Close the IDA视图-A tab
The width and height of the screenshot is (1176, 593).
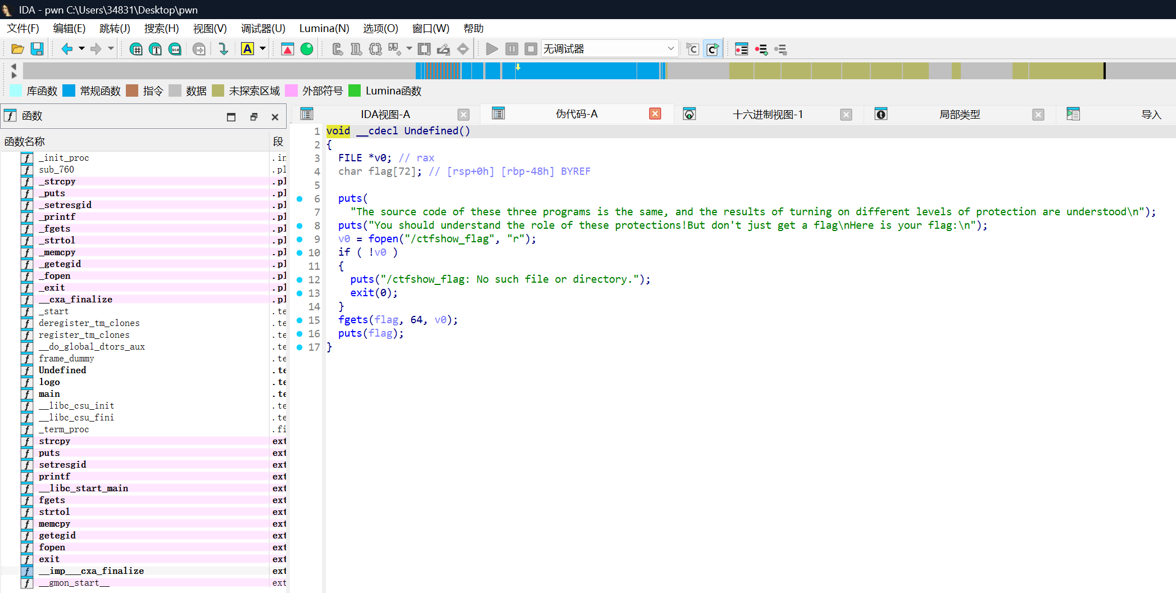464,115
